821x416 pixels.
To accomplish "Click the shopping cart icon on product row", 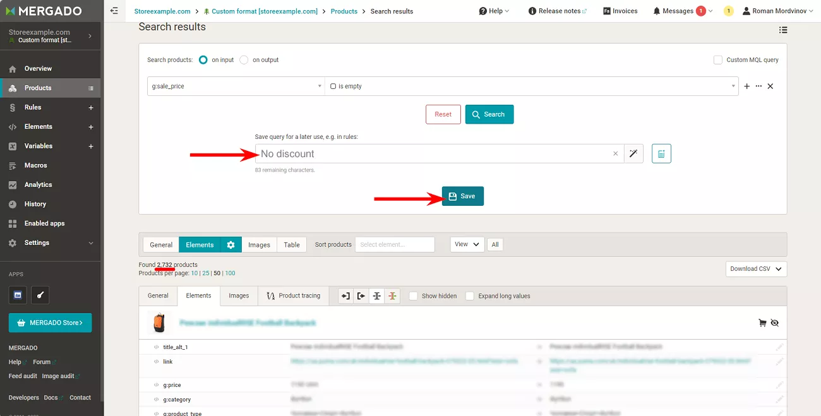I will (762, 323).
